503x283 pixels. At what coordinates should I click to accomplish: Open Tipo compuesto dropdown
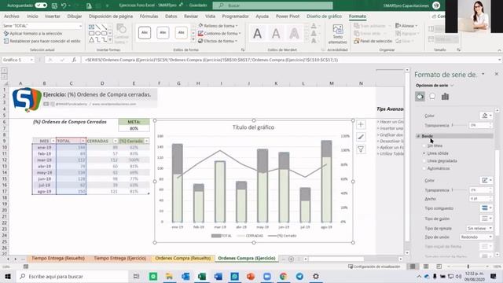coord(486,208)
